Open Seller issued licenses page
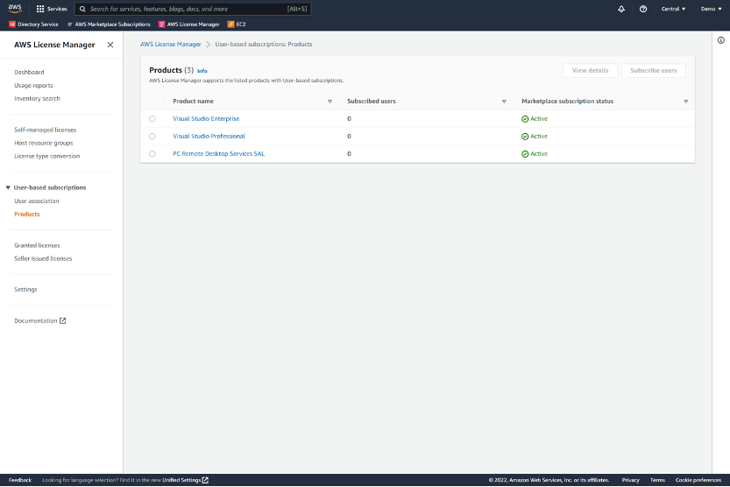The image size is (730, 487). click(x=43, y=258)
